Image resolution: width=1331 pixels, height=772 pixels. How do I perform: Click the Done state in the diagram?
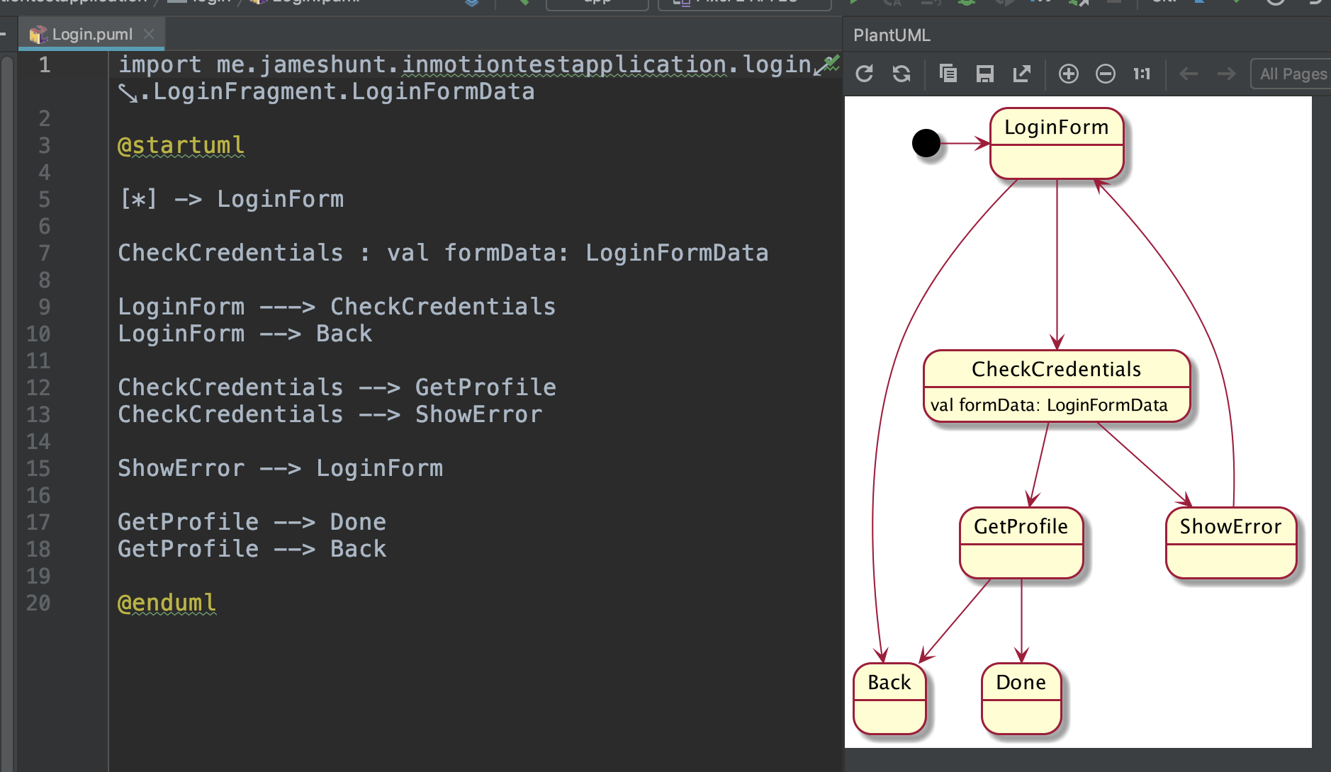point(1021,698)
